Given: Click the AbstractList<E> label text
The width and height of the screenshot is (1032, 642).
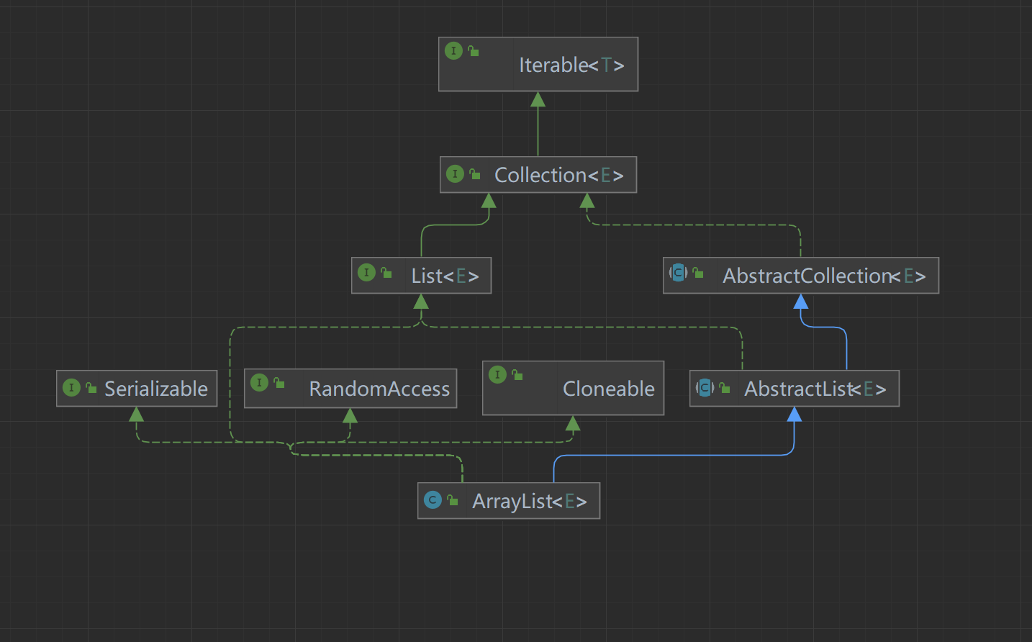Looking at the screenshot, I should click(x=815, y=389).
